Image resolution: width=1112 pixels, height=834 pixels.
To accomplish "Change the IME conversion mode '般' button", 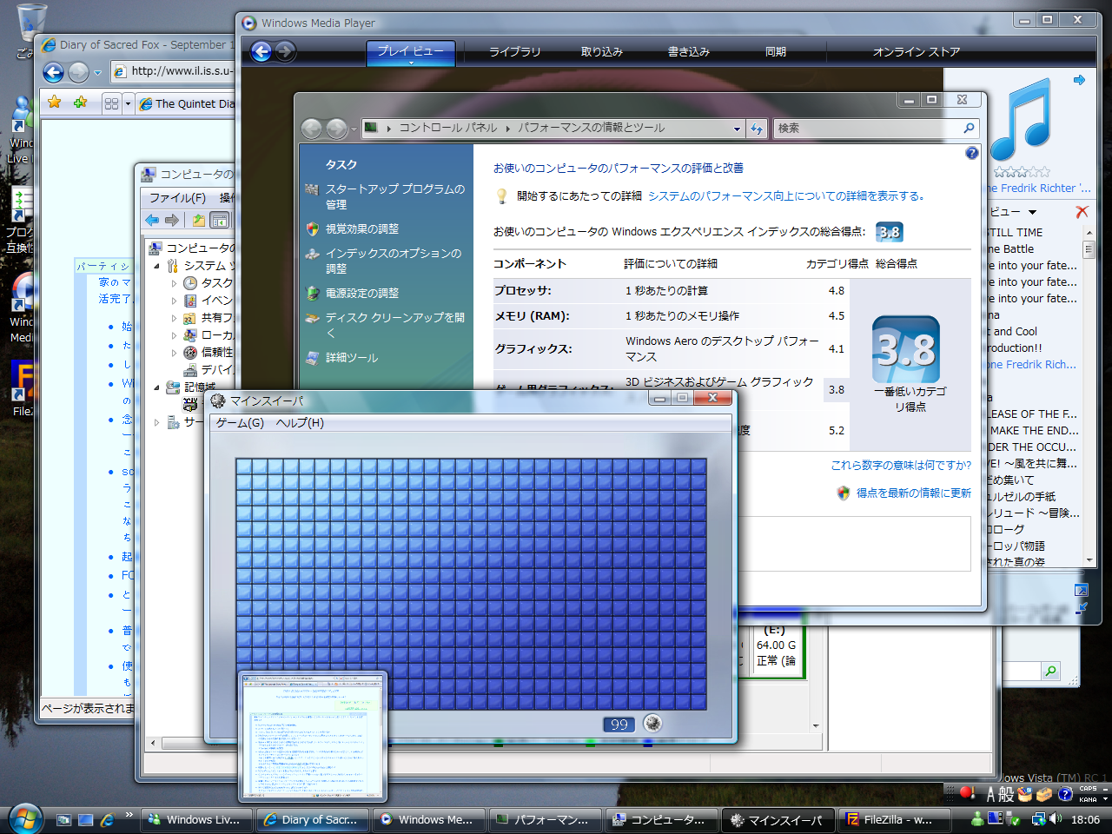I will (1006, 794).
